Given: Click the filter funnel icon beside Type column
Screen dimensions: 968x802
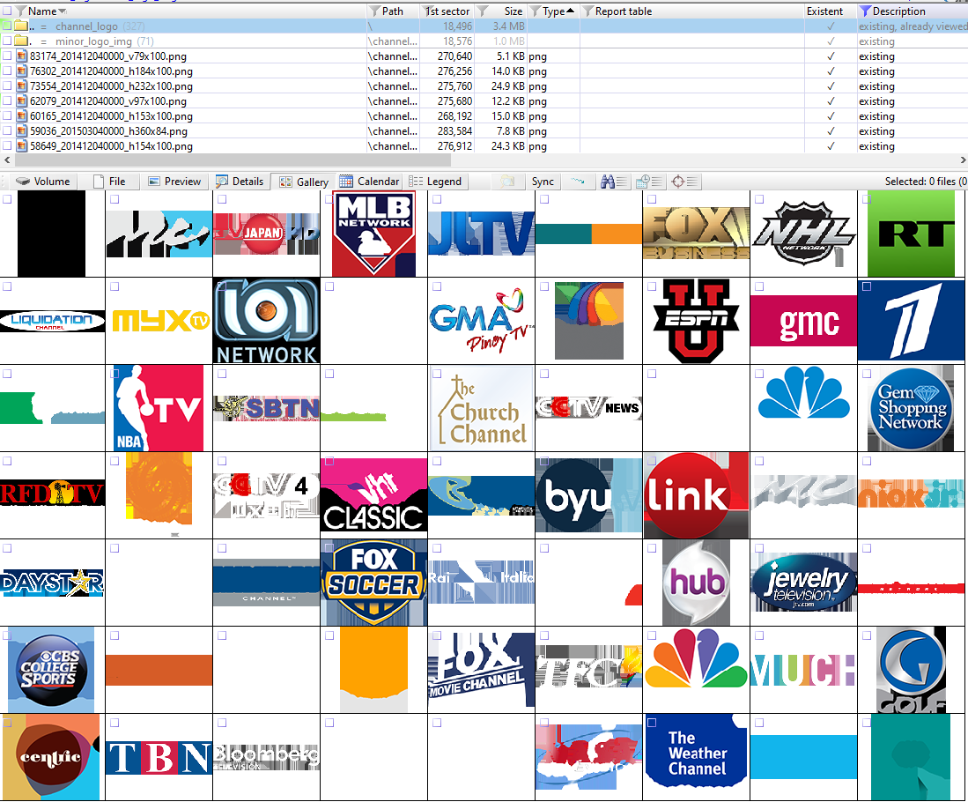Looking at the screenshot, I should (x=535, y=11).
